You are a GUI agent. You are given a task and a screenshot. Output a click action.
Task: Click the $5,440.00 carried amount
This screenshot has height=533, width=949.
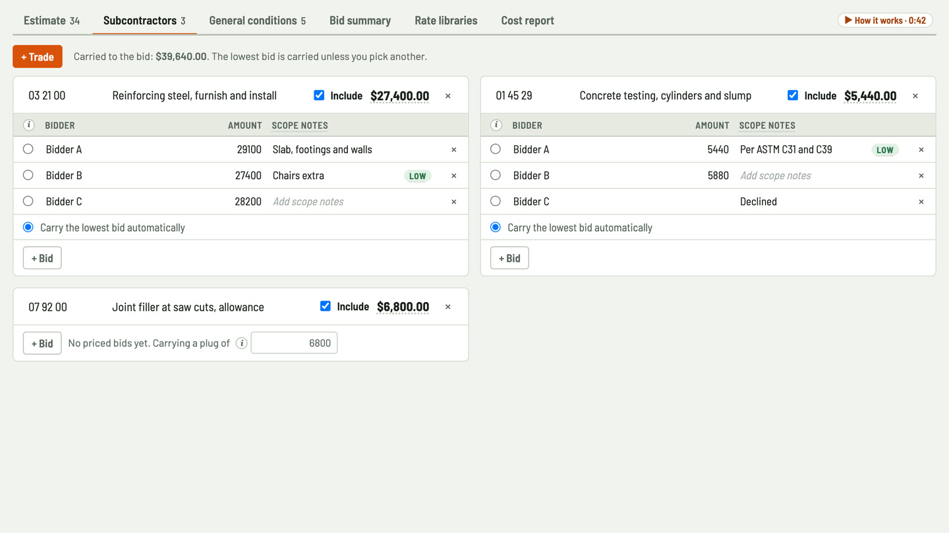(x=870, y=96)
